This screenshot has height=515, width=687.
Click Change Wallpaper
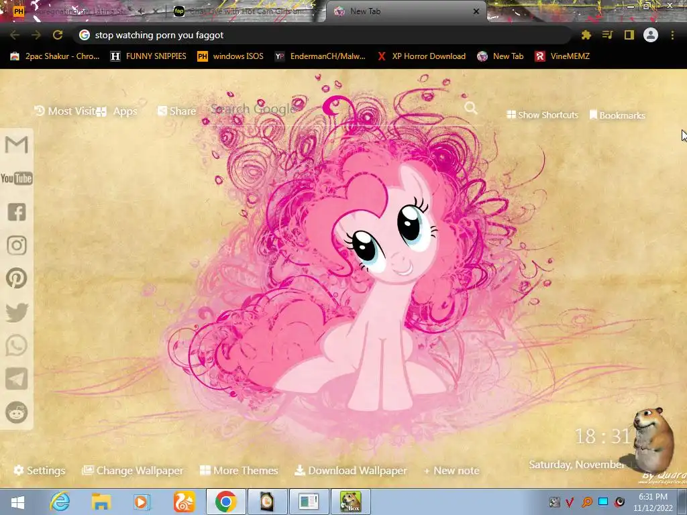point(132,470)
